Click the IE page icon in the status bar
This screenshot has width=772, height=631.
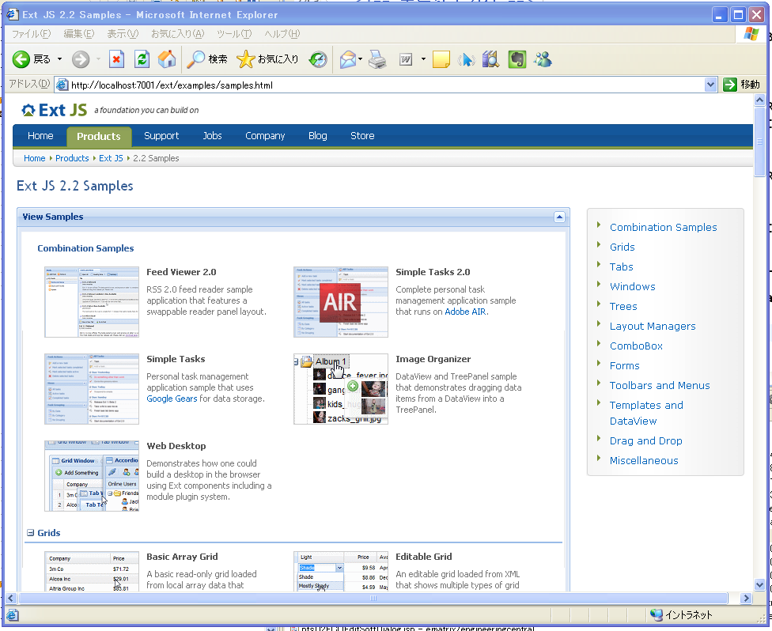(x=13, y=614)
